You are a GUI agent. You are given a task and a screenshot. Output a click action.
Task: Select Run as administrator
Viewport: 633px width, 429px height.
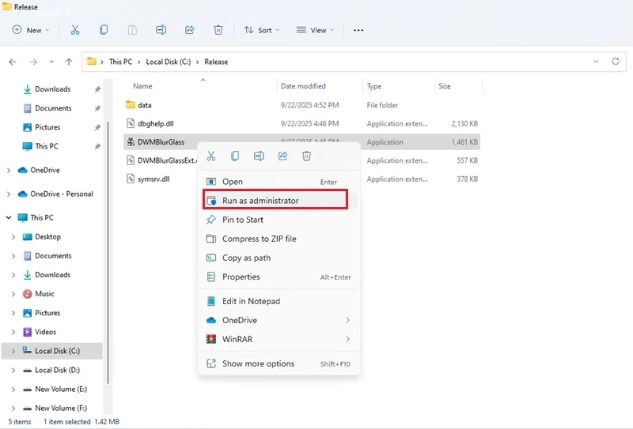(x=260, y=201)
